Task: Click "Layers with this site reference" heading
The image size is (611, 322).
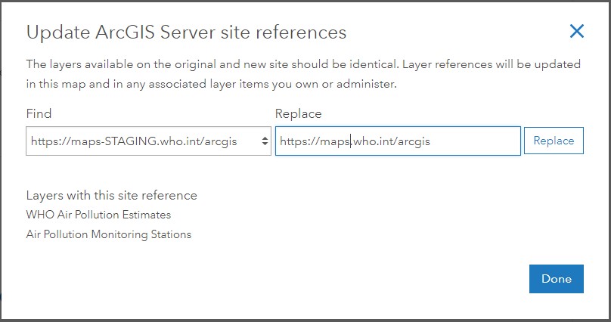Action: [x=111, y=195]
